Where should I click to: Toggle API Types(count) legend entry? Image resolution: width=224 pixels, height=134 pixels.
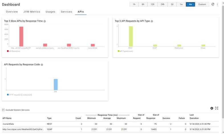pos(119,51)
